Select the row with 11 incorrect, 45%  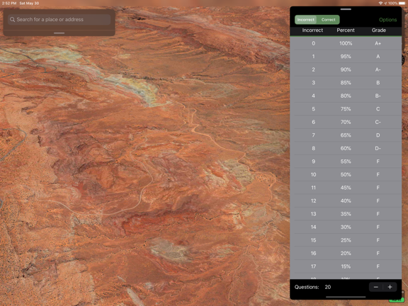(346, 188)
